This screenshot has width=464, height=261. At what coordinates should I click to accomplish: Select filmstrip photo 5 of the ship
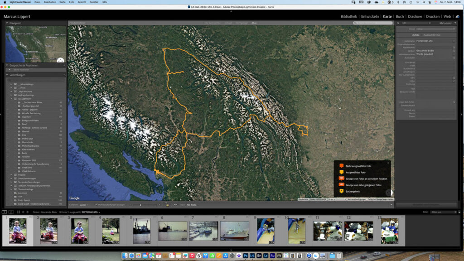[x=141, y=231]
